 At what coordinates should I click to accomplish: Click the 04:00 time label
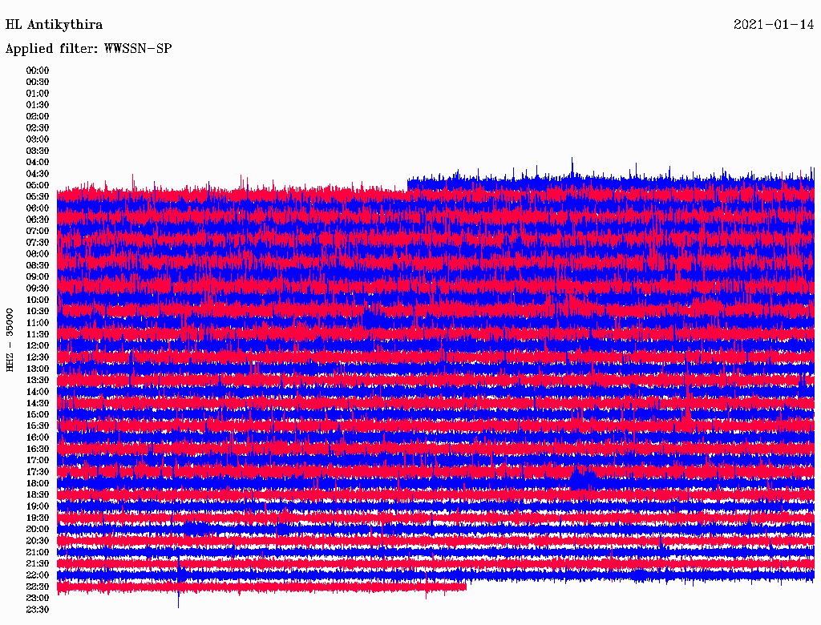point(38,163)
